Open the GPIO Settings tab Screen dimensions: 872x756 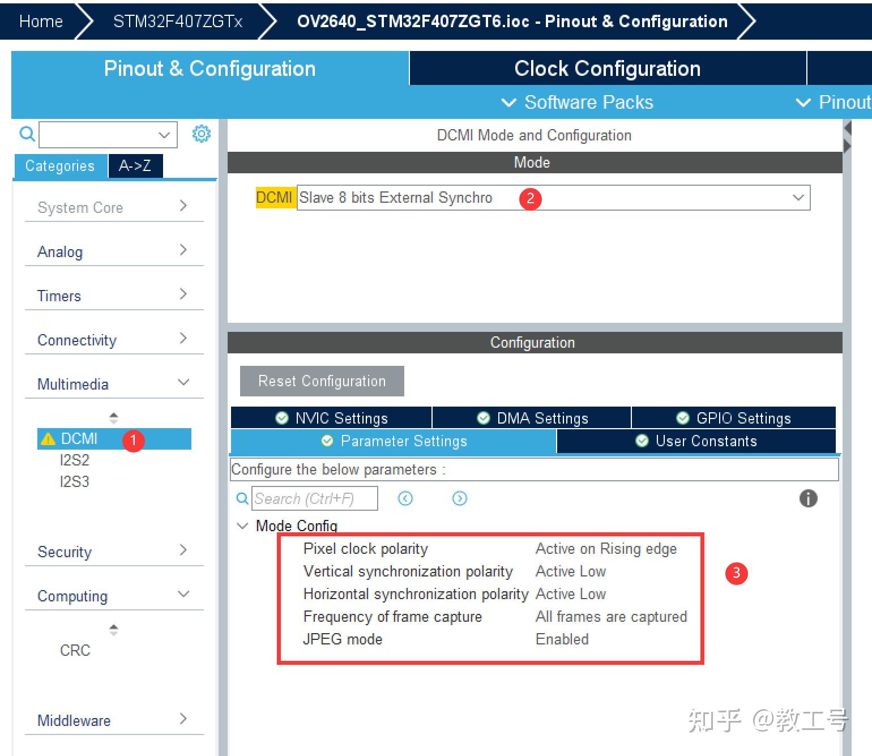tap(733, 418)
